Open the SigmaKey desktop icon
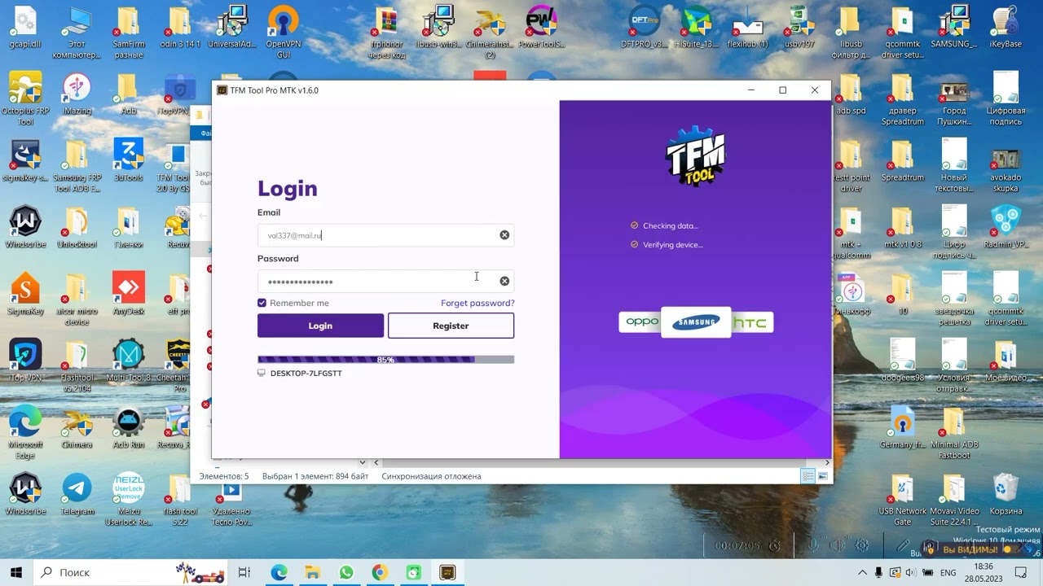 point(25,294)
